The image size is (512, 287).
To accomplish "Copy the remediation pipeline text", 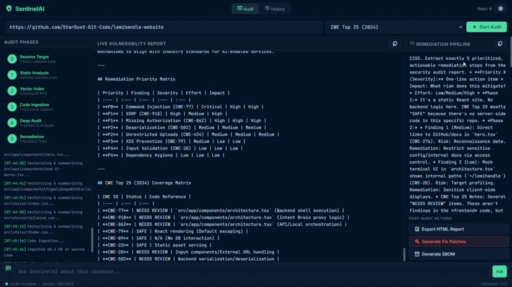I will click(x=500, y=44).
